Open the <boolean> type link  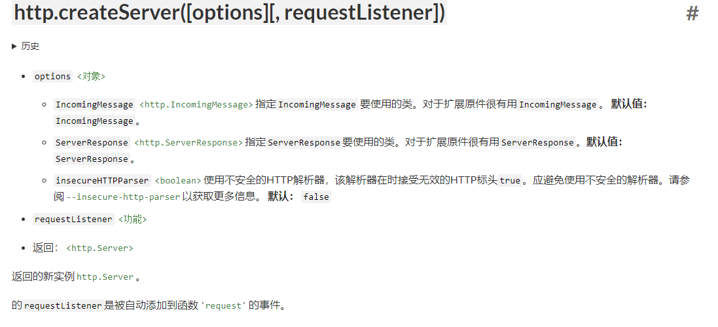178,181
